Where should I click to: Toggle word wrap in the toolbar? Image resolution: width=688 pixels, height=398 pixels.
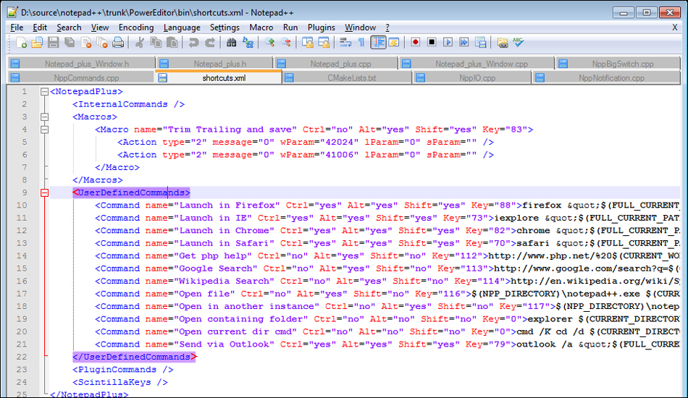coord(345,43)
